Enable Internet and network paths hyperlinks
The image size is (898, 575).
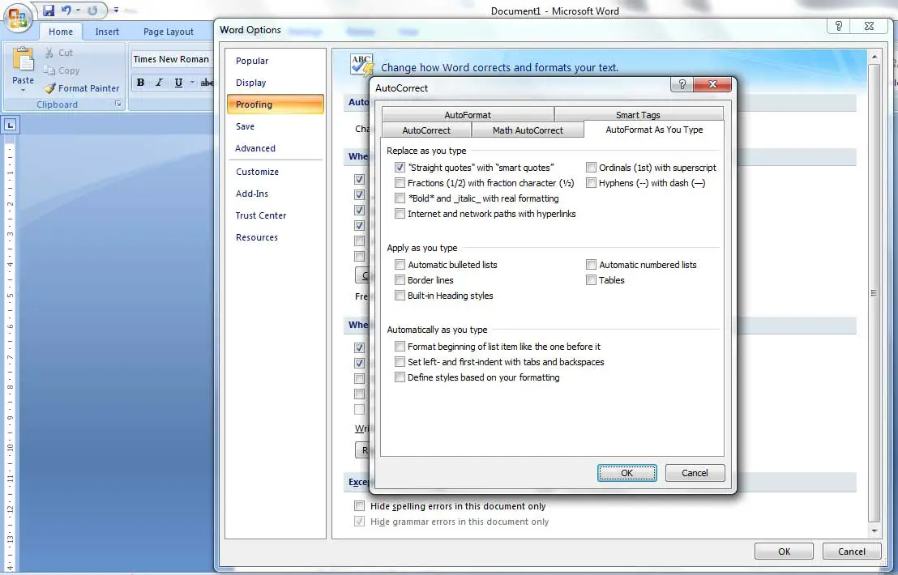(x=400, y=214)
